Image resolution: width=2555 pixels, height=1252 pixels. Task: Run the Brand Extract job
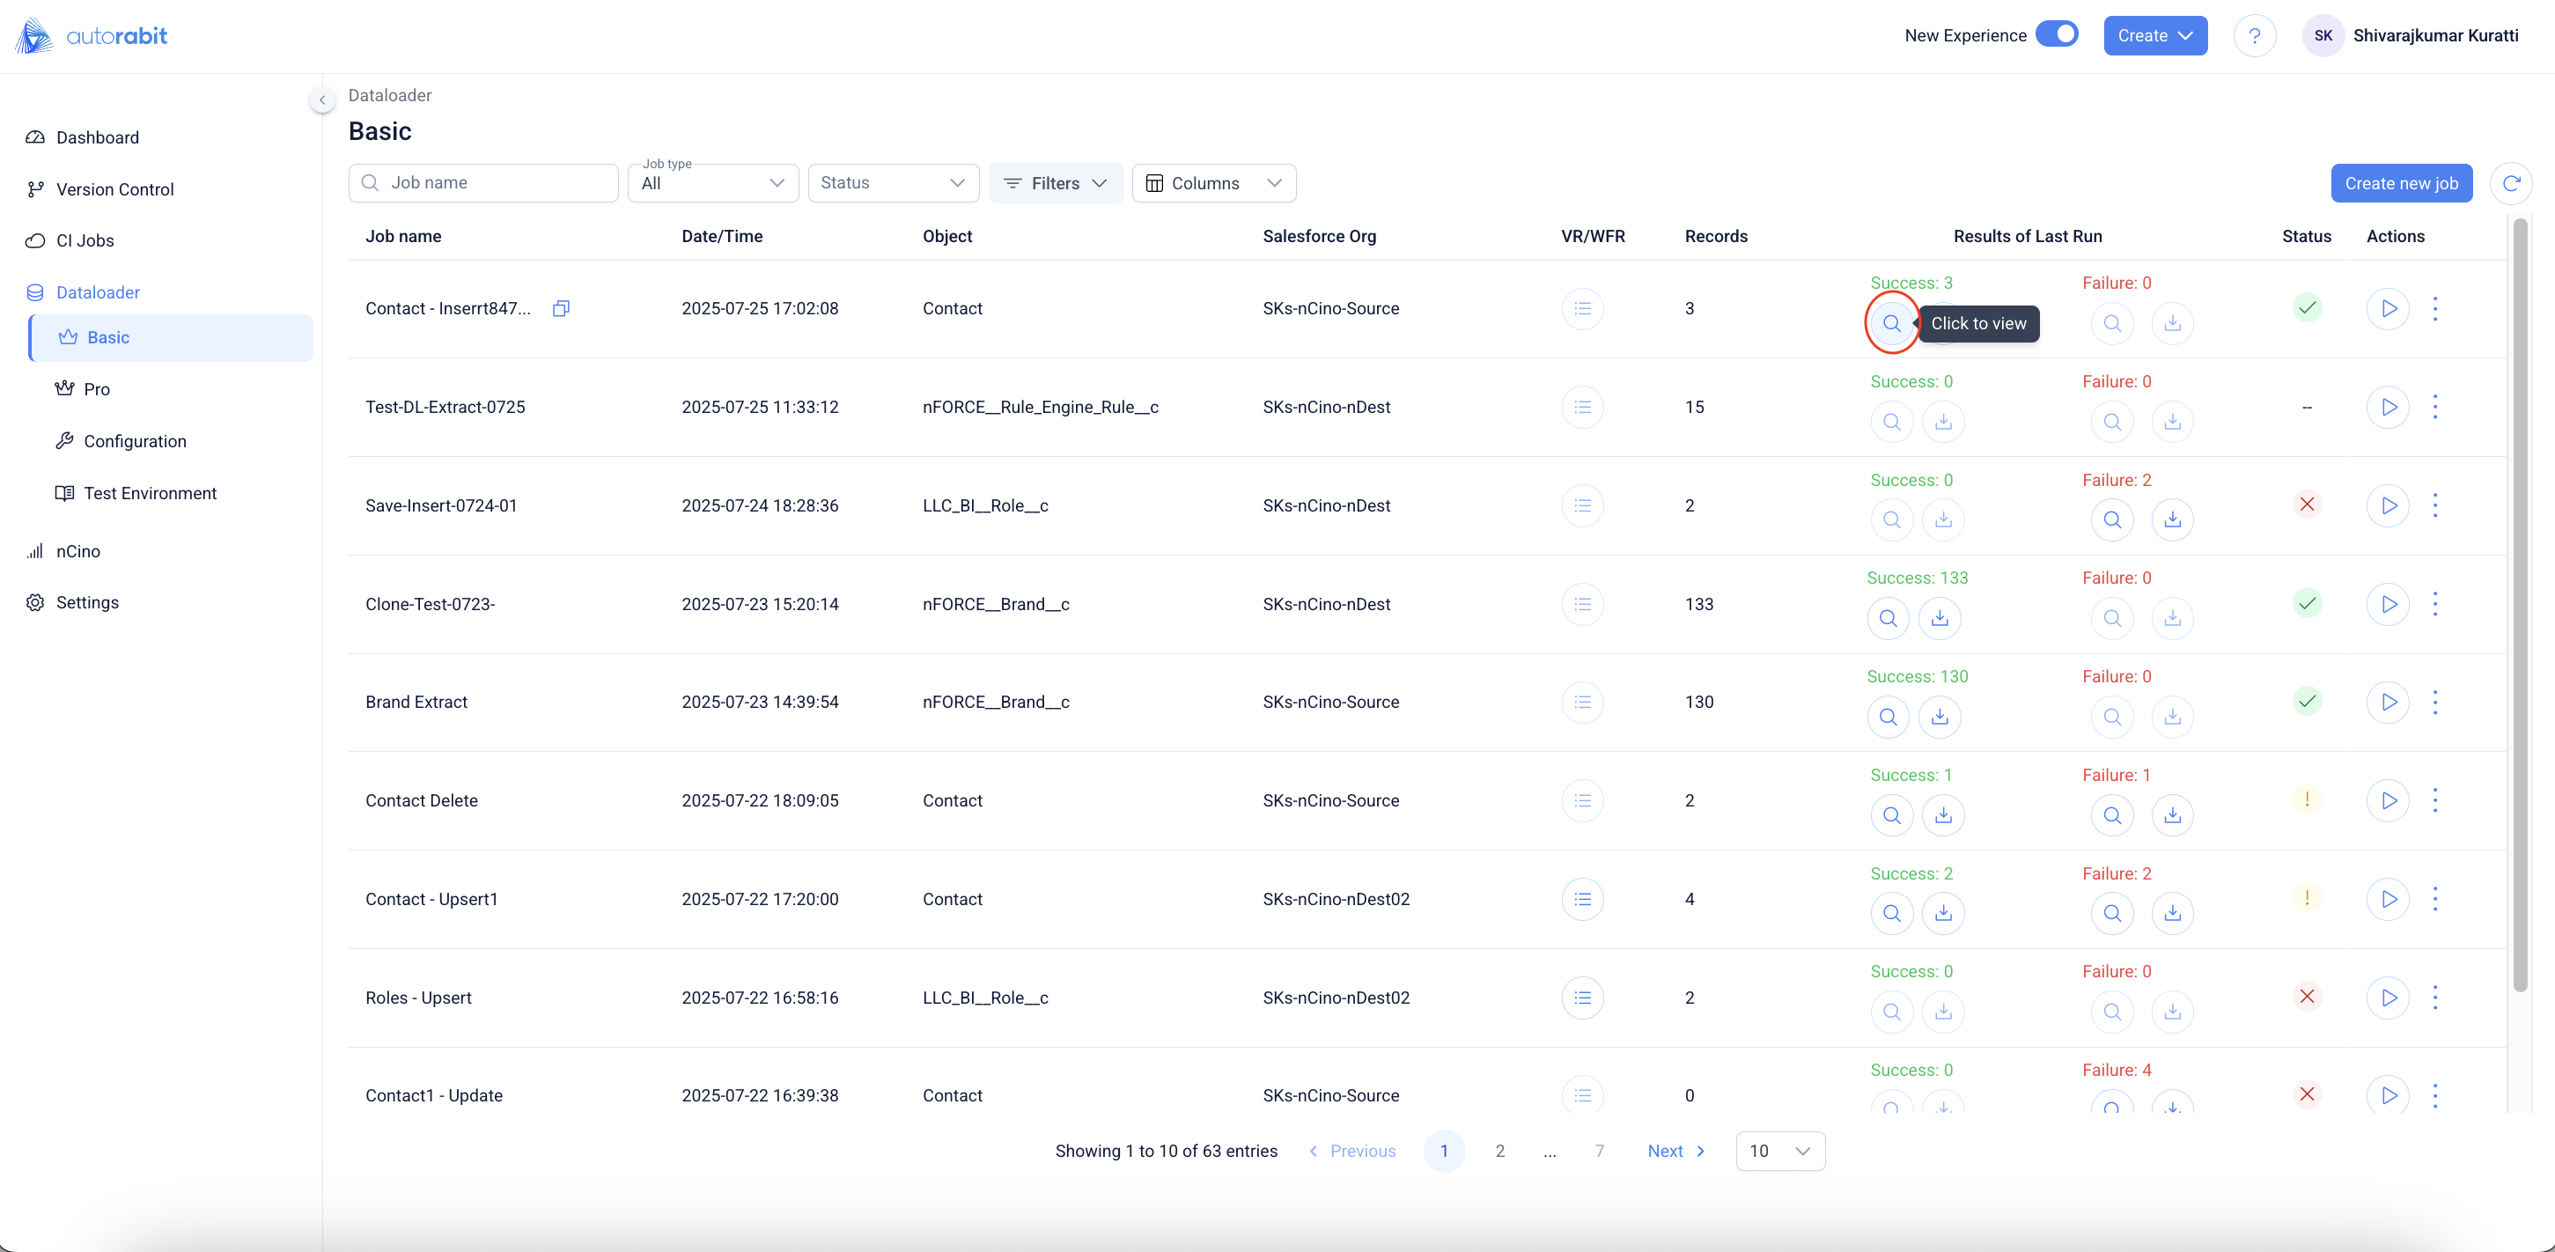click(x=2388, y=703)
